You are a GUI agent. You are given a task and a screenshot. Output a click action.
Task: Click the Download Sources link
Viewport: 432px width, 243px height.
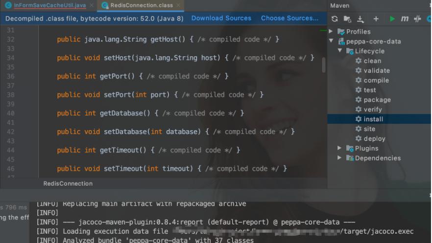point(221,18)
